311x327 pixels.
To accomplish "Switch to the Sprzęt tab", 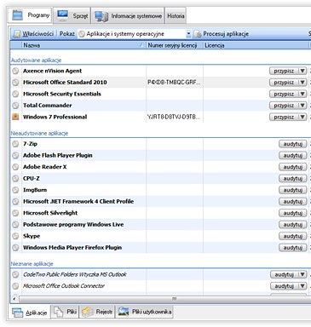I will [x=72, y=16].
